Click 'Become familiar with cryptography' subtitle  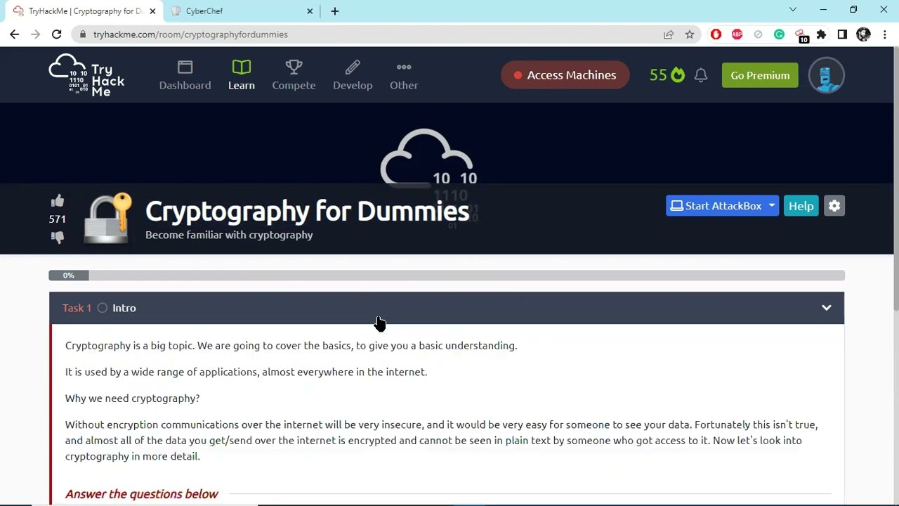point(229,235)
